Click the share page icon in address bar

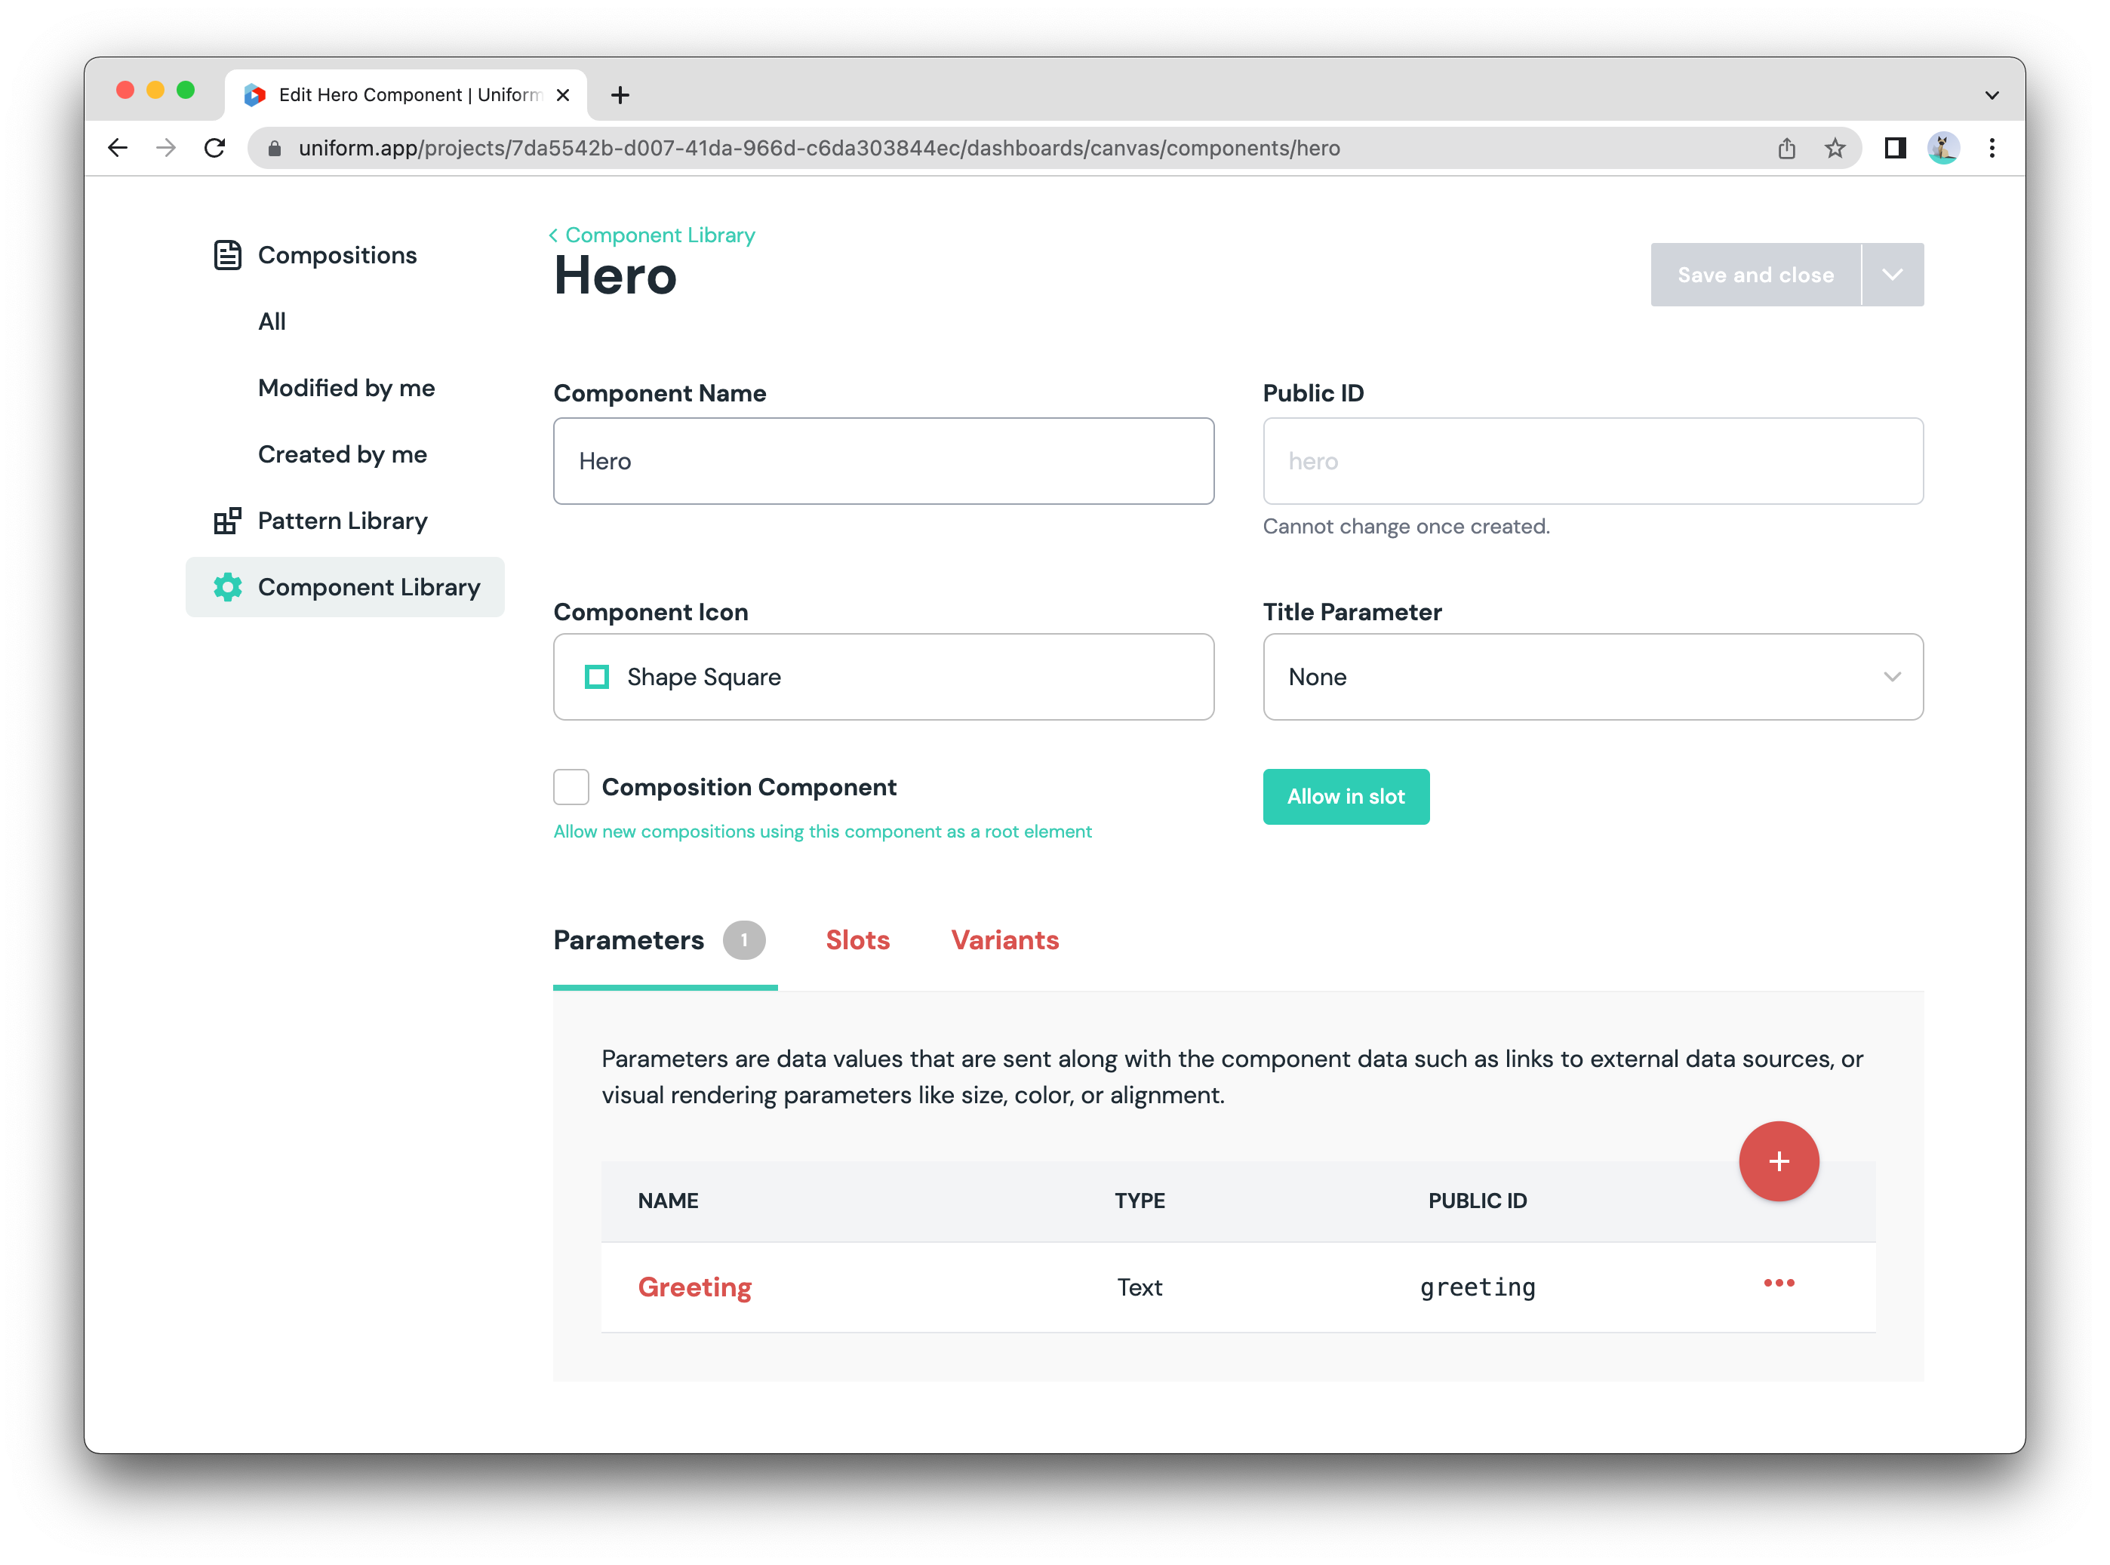tap(1786, 148)
